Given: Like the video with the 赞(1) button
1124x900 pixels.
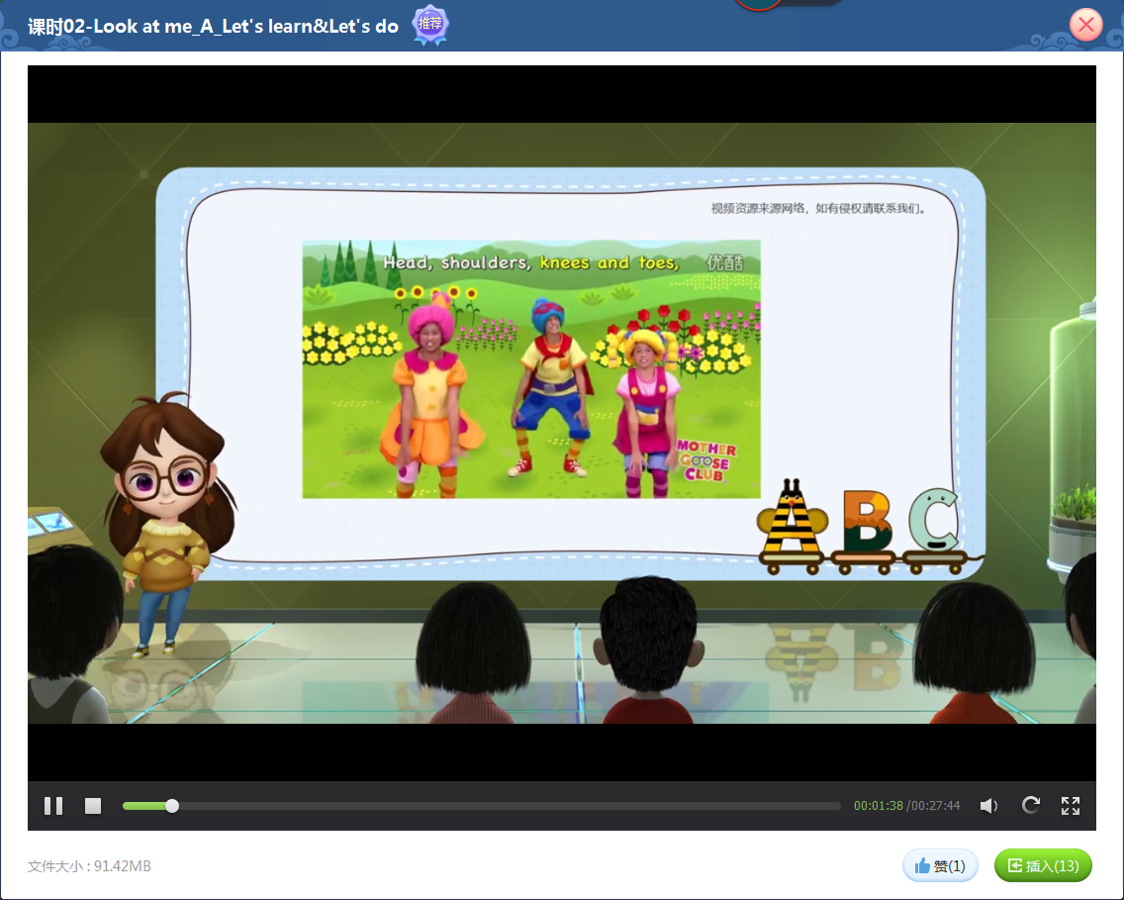Looking at the screenshot, I should coord(940,865).
